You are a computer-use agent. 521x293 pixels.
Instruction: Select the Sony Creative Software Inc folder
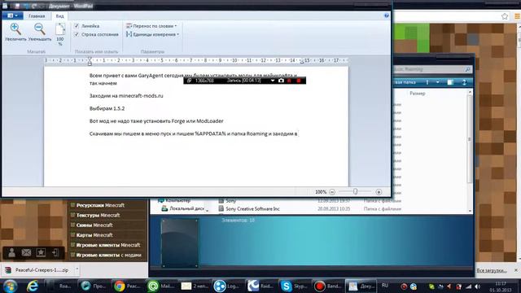(x=249, y=209)
